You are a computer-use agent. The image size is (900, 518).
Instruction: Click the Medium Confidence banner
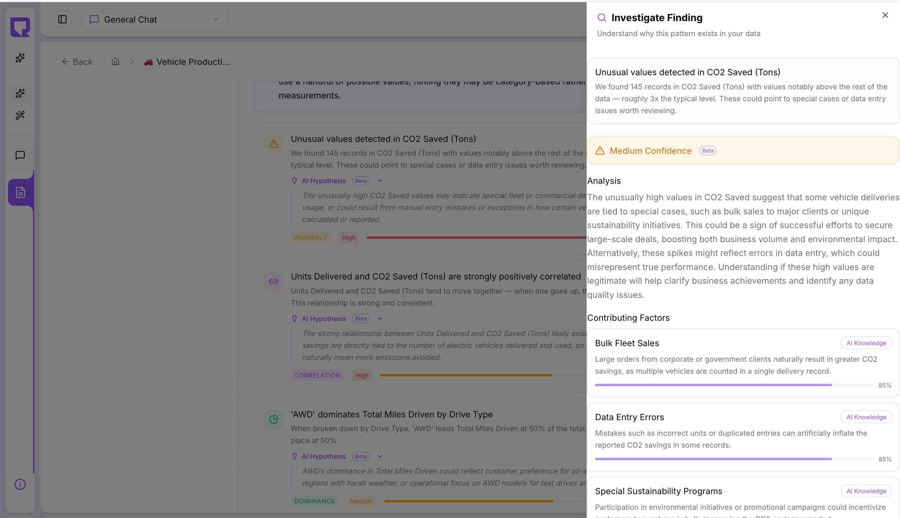743,150
